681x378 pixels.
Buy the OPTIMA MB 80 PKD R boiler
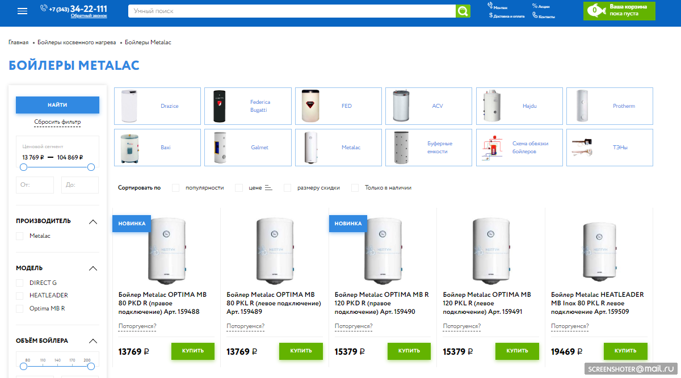(193, 351)
